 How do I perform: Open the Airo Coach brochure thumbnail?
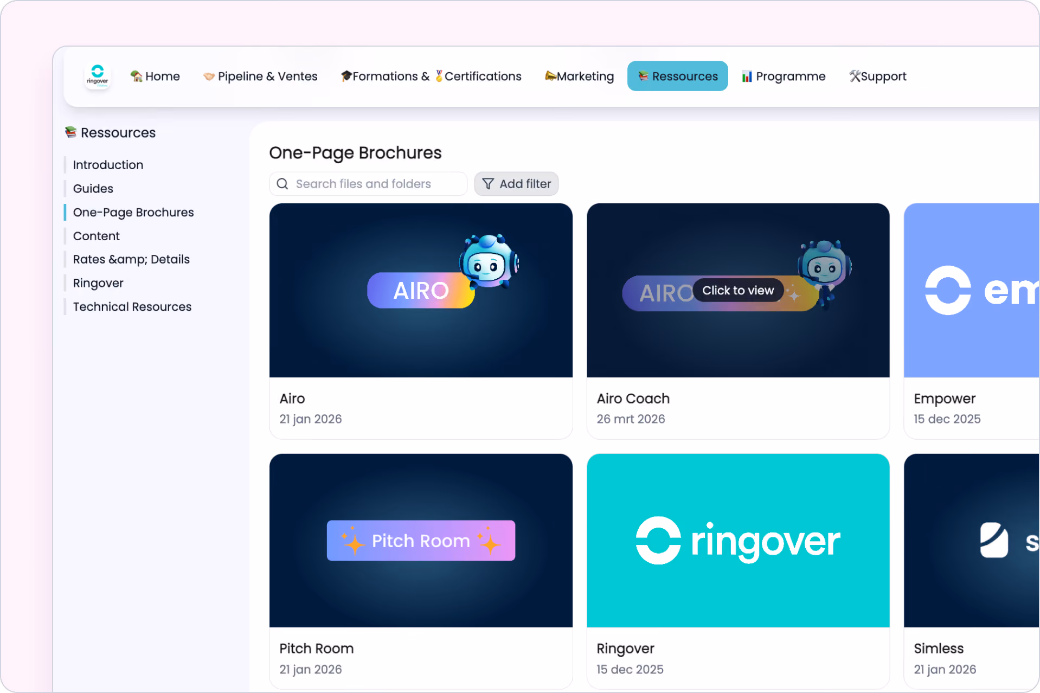click(x=738, y=291)
